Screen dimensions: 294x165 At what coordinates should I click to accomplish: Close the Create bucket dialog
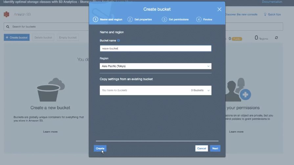219,9
